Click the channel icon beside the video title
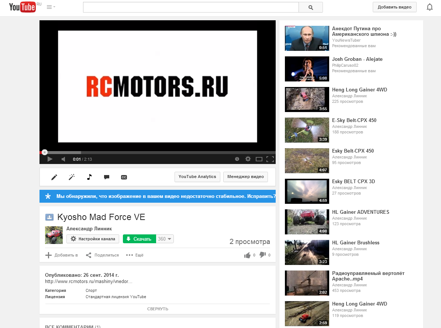 tap(49, 217)
